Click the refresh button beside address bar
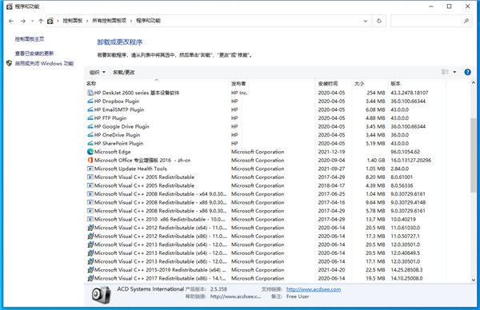 [x=379, y=21]
